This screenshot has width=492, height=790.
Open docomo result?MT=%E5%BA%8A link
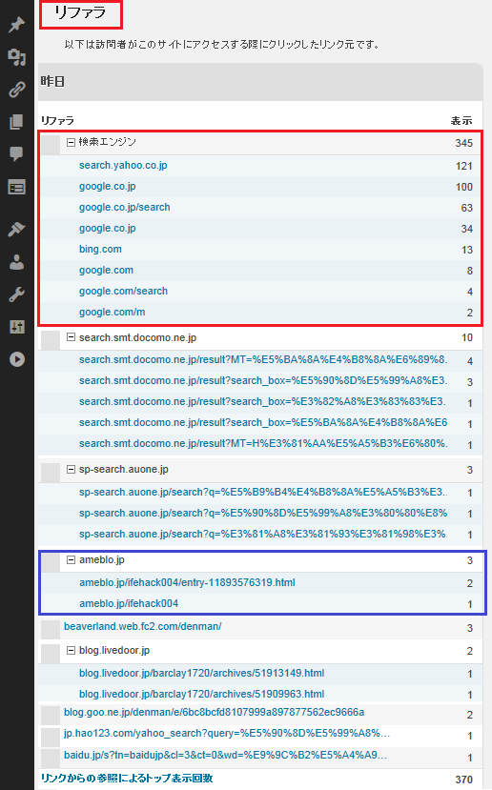point(263,359)
